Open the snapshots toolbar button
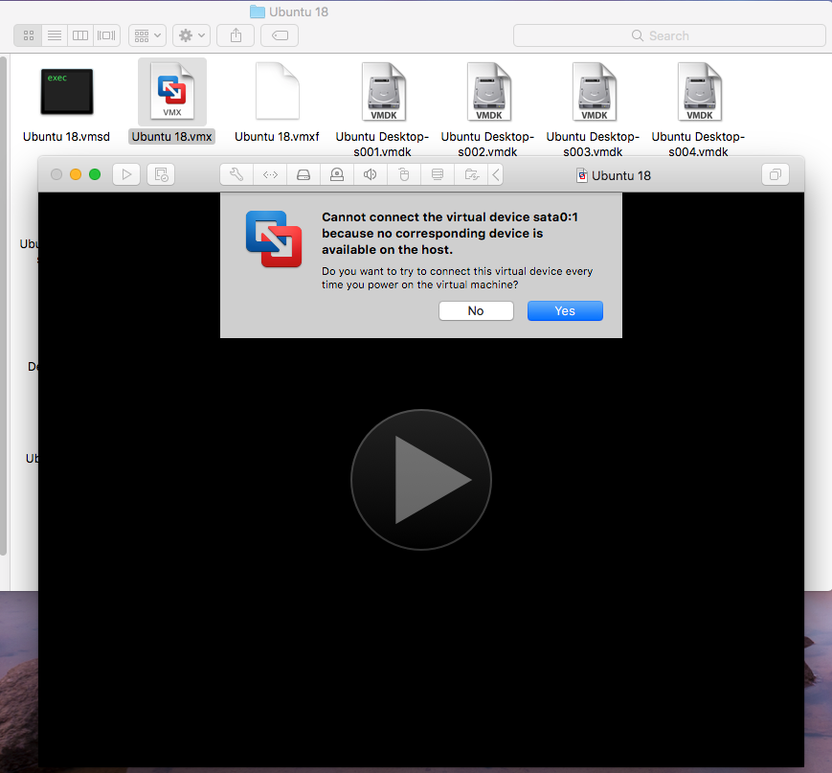This screenshot has height=773, width=832. pos(161,174)
